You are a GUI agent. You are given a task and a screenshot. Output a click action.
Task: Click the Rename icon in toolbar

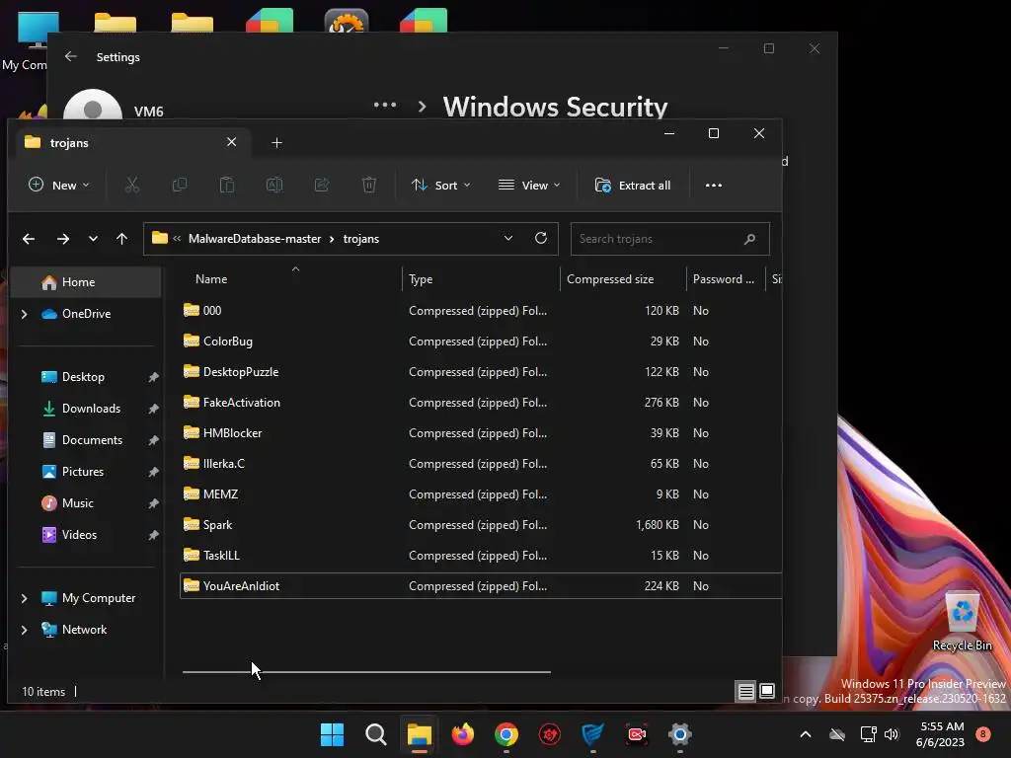274,185
